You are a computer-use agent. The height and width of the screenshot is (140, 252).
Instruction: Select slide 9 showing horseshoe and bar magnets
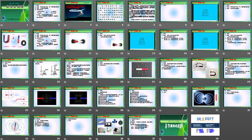pyautogui.click(x=15, y=40)
